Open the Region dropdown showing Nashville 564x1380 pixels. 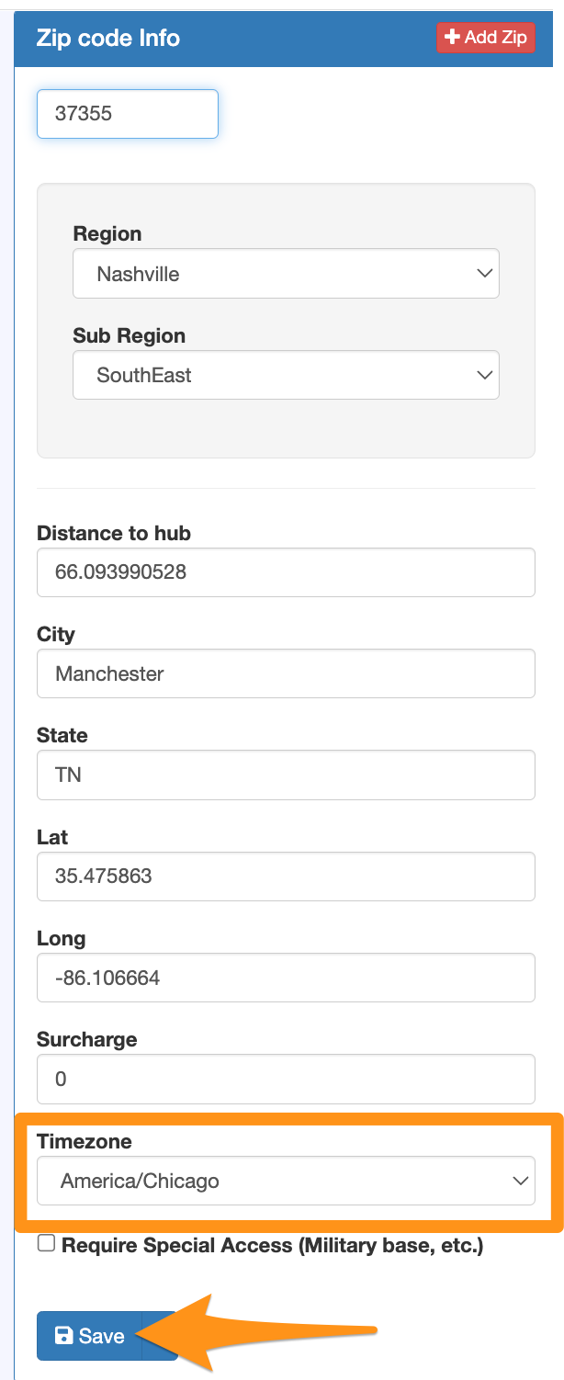pyautogui.click(x=286, y=274)
